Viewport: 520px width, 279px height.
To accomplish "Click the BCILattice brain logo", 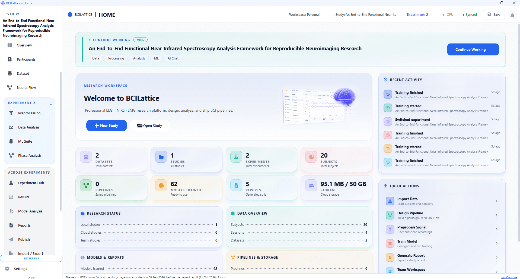I will click(x=70, y=14).
